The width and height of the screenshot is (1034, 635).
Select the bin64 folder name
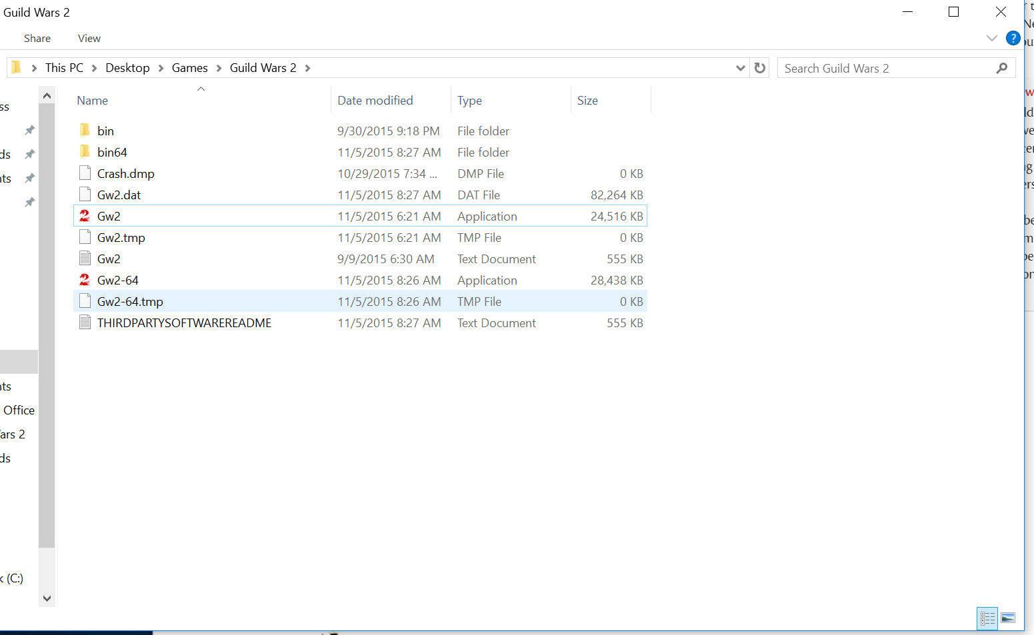pos(112,153)
